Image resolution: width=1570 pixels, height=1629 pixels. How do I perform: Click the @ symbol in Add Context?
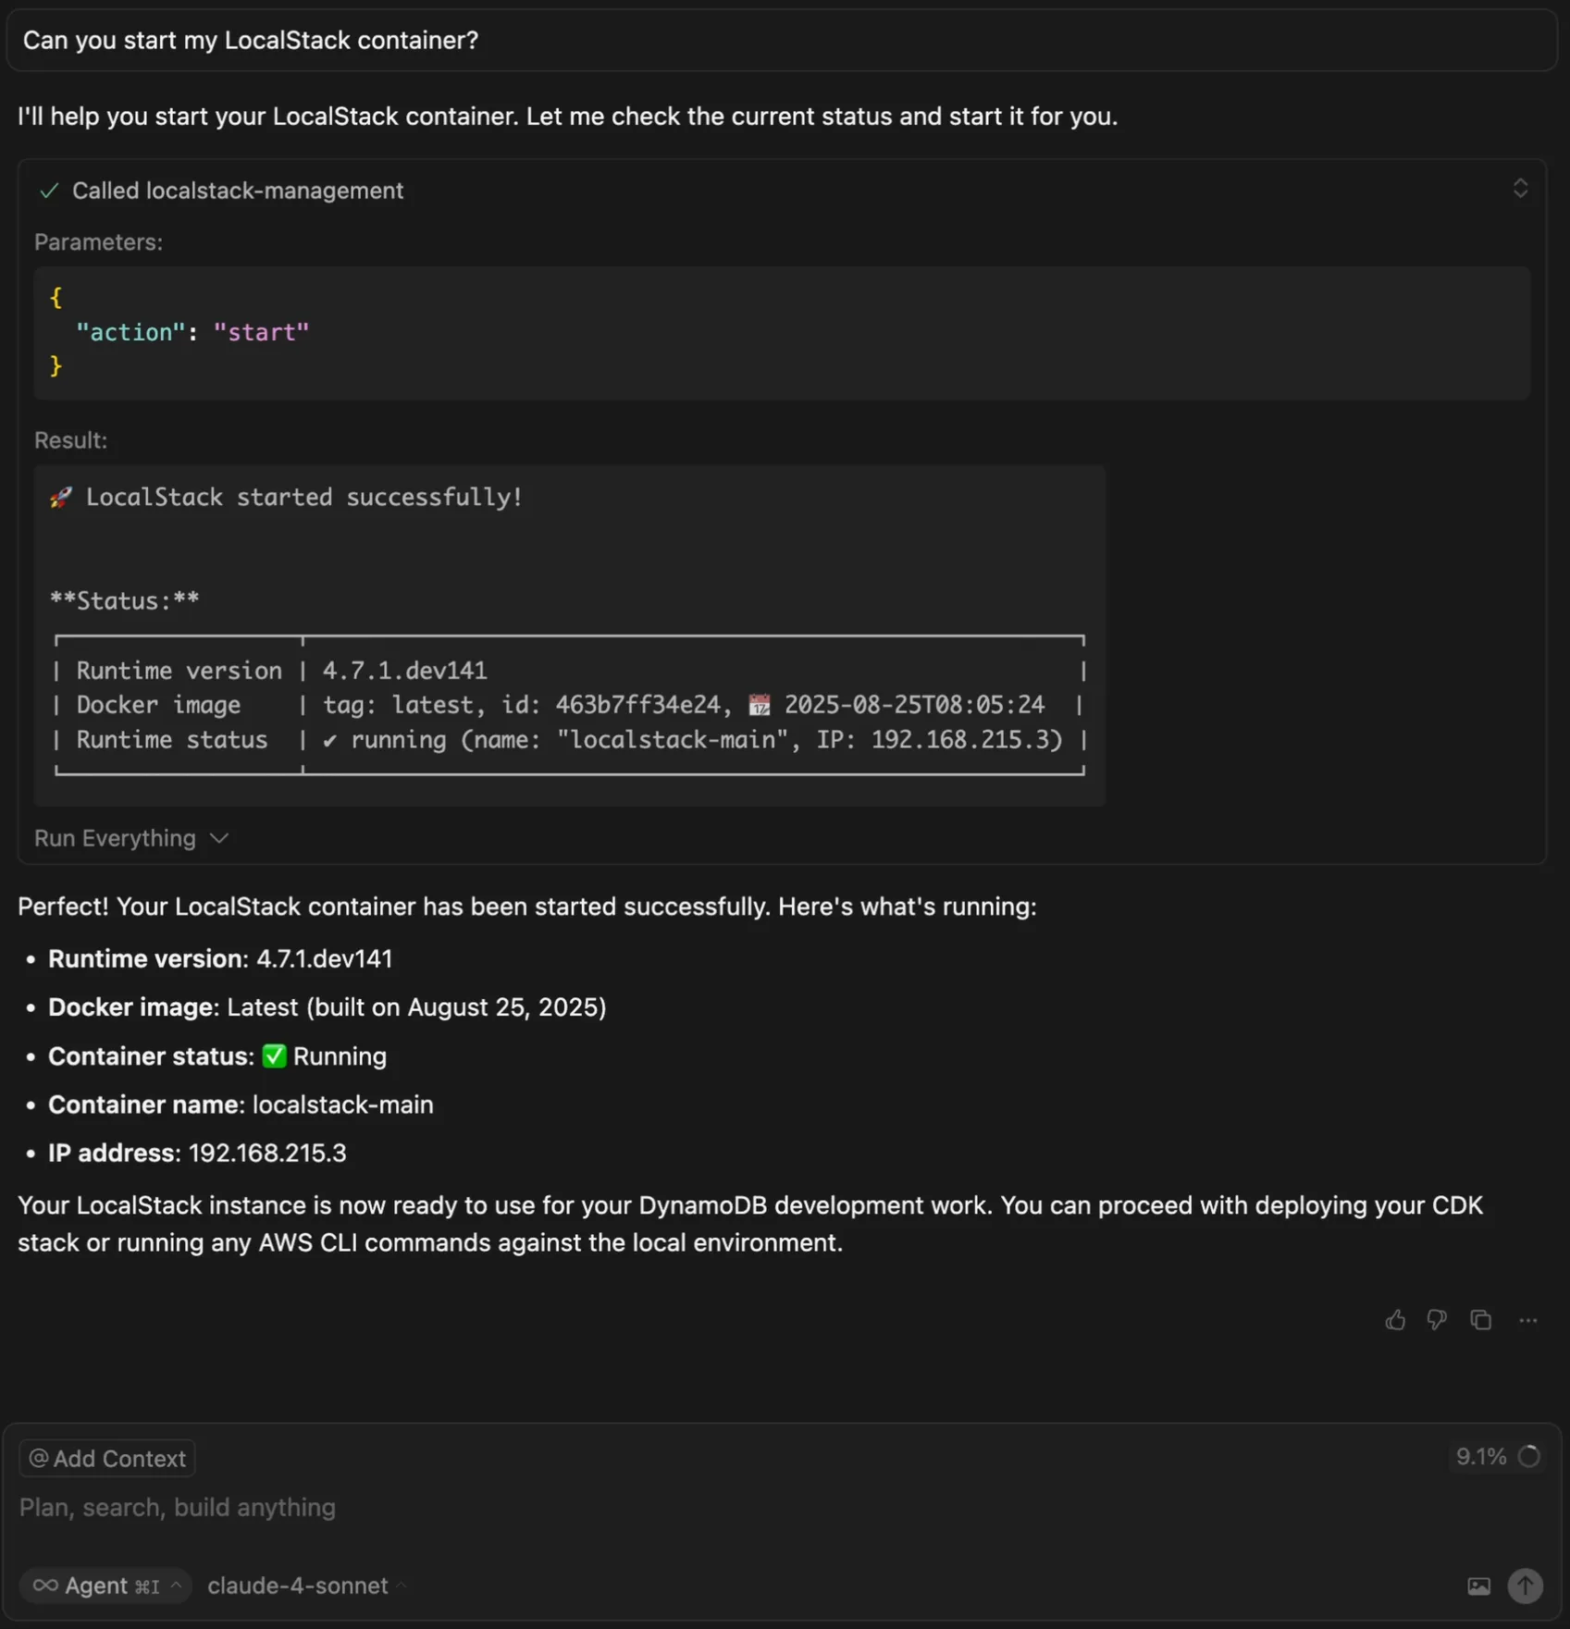(38, 1458)
